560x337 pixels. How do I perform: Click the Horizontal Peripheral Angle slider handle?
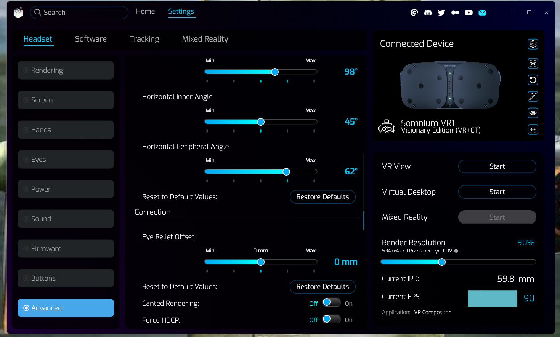tap(286, 172)
